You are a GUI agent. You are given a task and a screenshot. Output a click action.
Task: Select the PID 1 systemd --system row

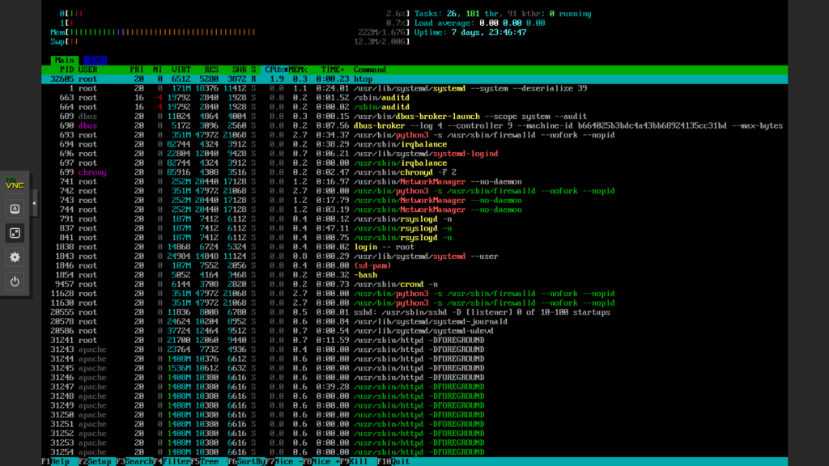click(414, 88)
